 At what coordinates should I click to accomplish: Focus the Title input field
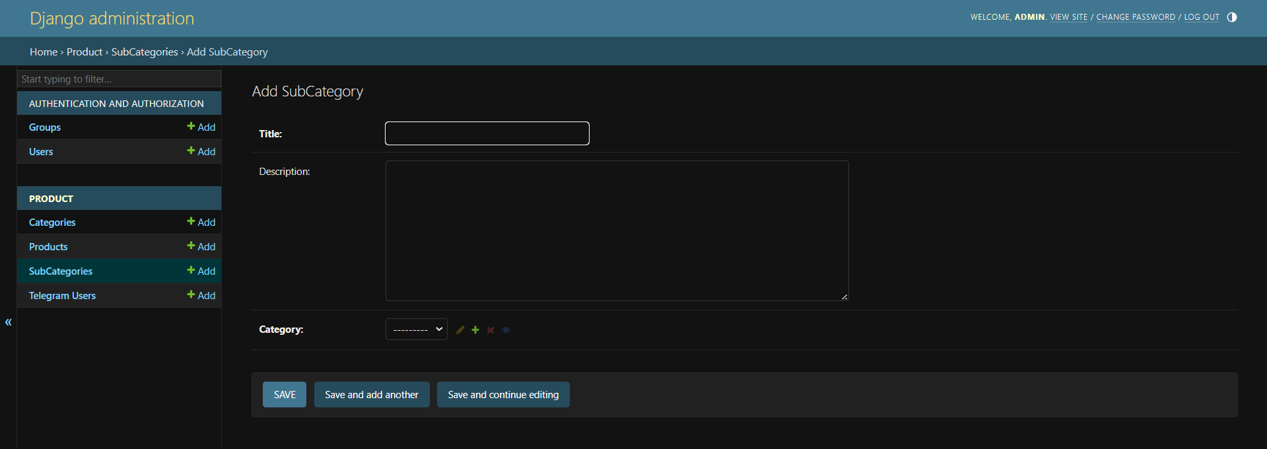[x=487, y=133]
